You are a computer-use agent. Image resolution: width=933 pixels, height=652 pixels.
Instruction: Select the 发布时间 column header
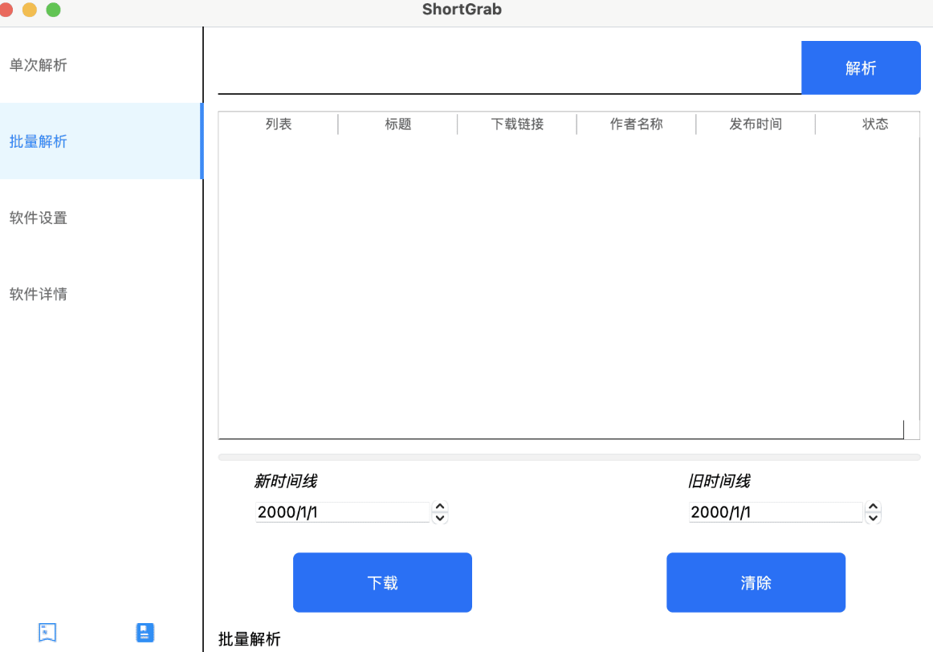click(x=755, y=124)
